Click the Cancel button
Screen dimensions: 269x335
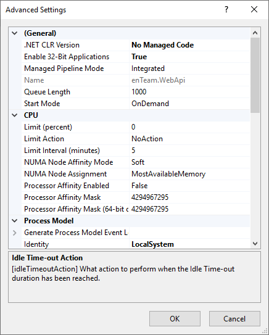click(x=234, y=318)
